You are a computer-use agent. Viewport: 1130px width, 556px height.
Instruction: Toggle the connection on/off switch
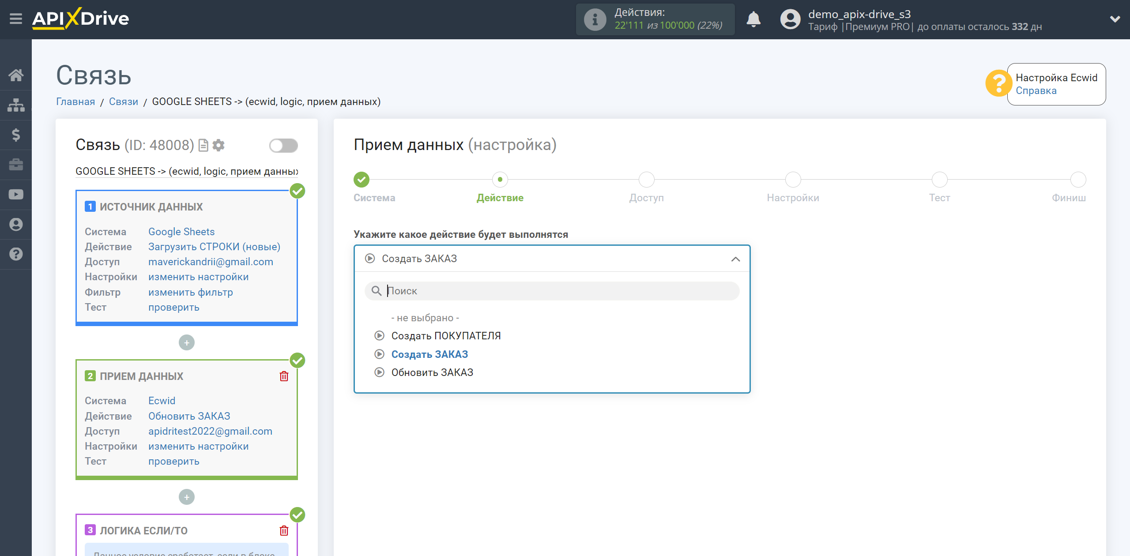click(x=283, y=146)
